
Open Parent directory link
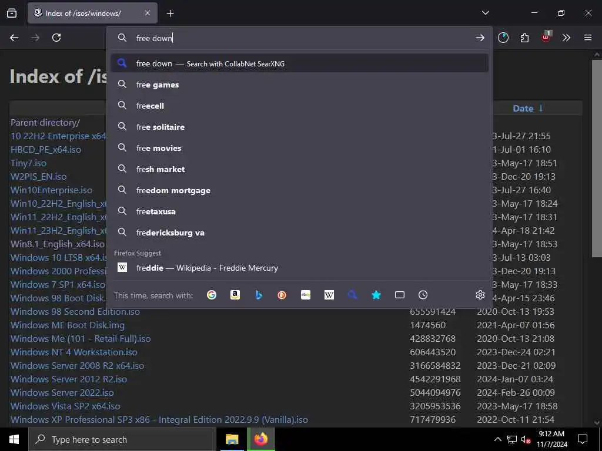click(x=45, y=122)
